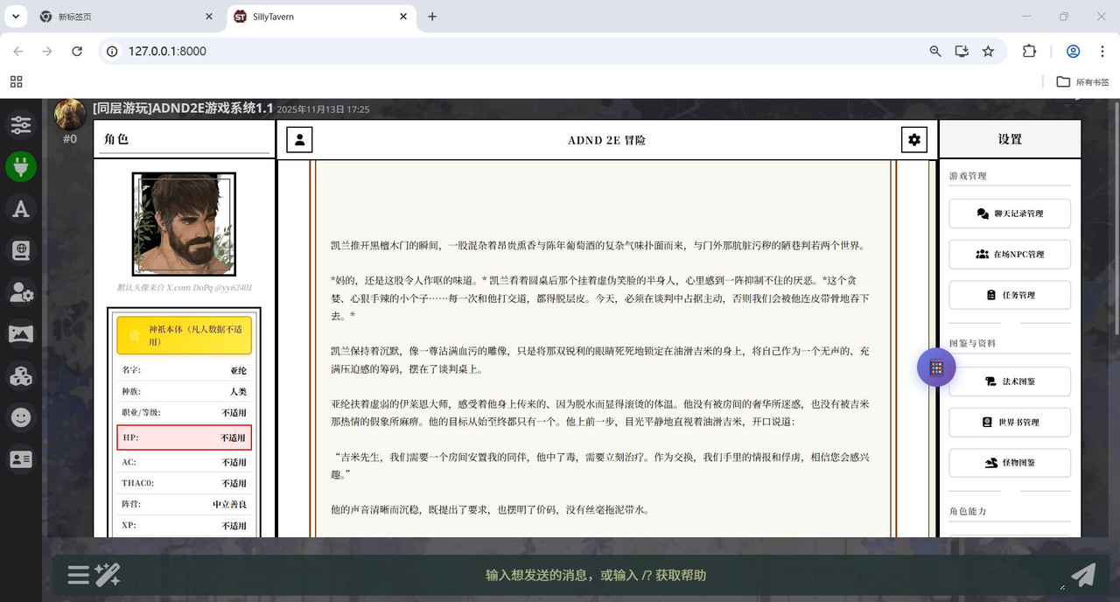
Task: Open the extensions cubes icon
Action: pos(21,375)
